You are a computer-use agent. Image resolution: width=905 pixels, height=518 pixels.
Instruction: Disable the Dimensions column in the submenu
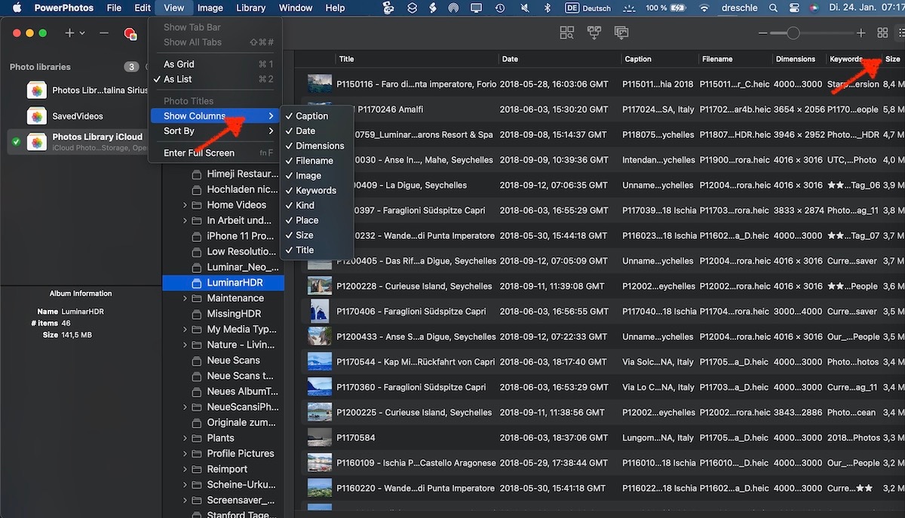point(319,146)
